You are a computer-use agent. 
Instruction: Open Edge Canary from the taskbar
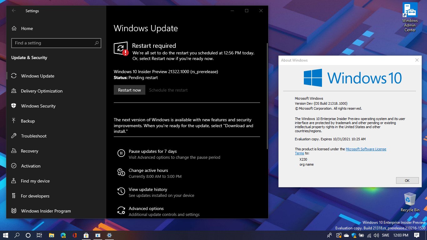(63, 235)
